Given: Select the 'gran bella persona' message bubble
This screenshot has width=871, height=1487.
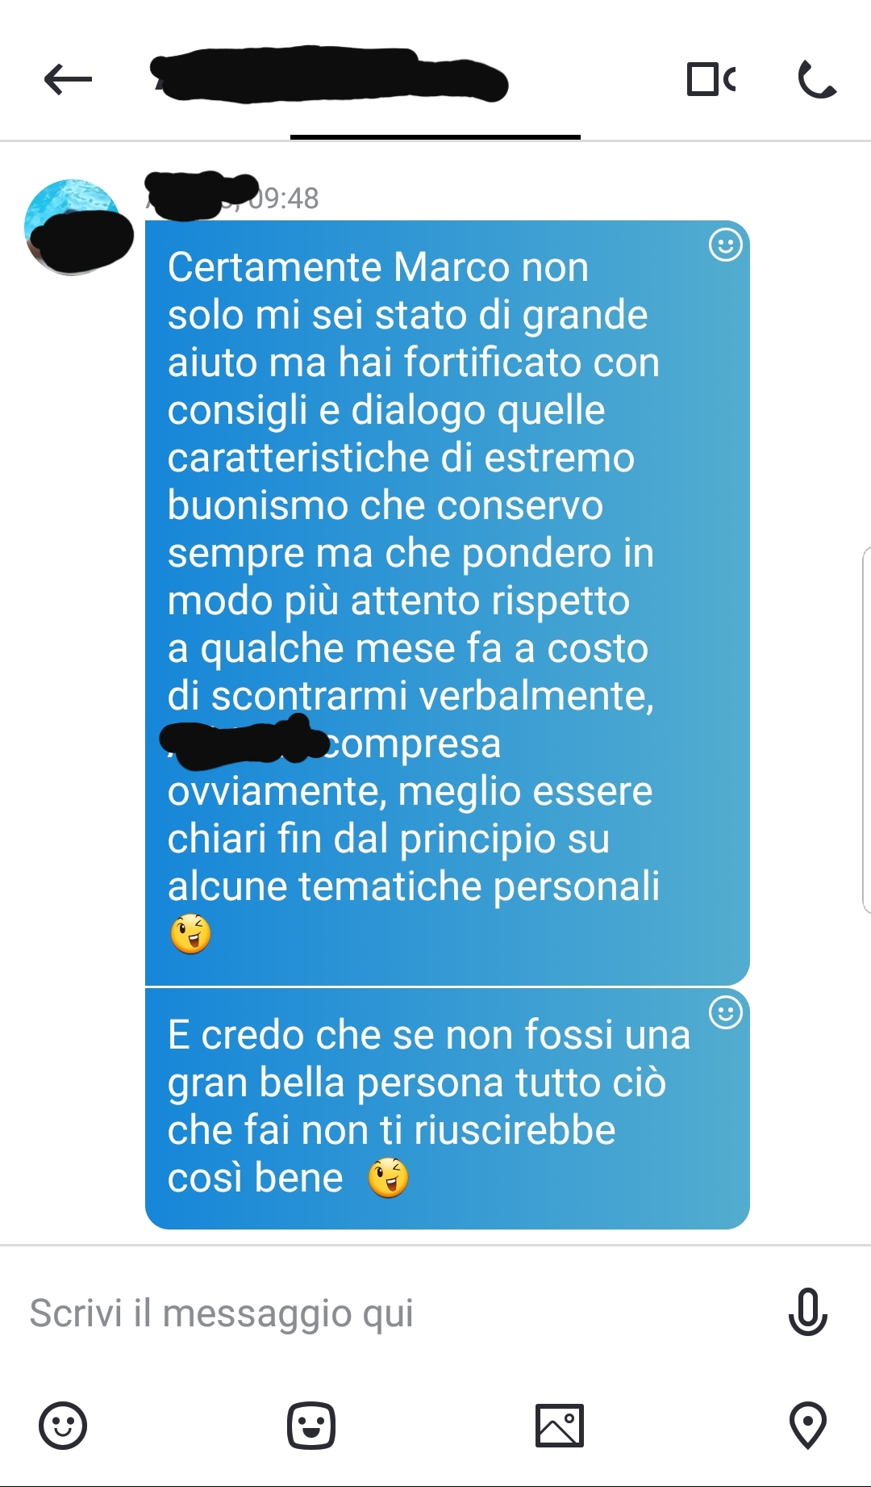Looking at the screenshot, I should (448, 1108).
